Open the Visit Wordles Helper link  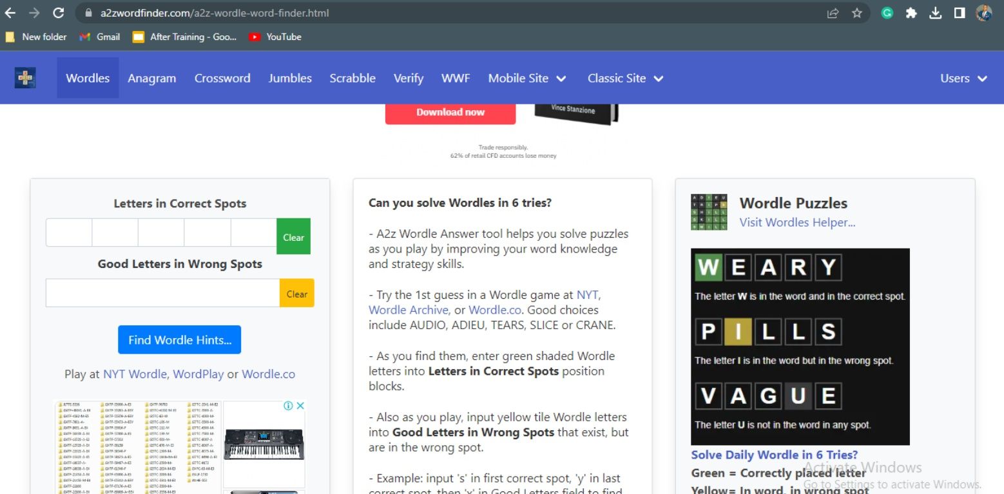point(797,222)
